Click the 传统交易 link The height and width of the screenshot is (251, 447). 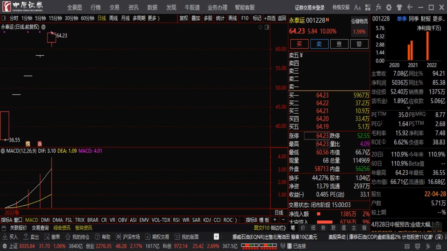point(341,7)
